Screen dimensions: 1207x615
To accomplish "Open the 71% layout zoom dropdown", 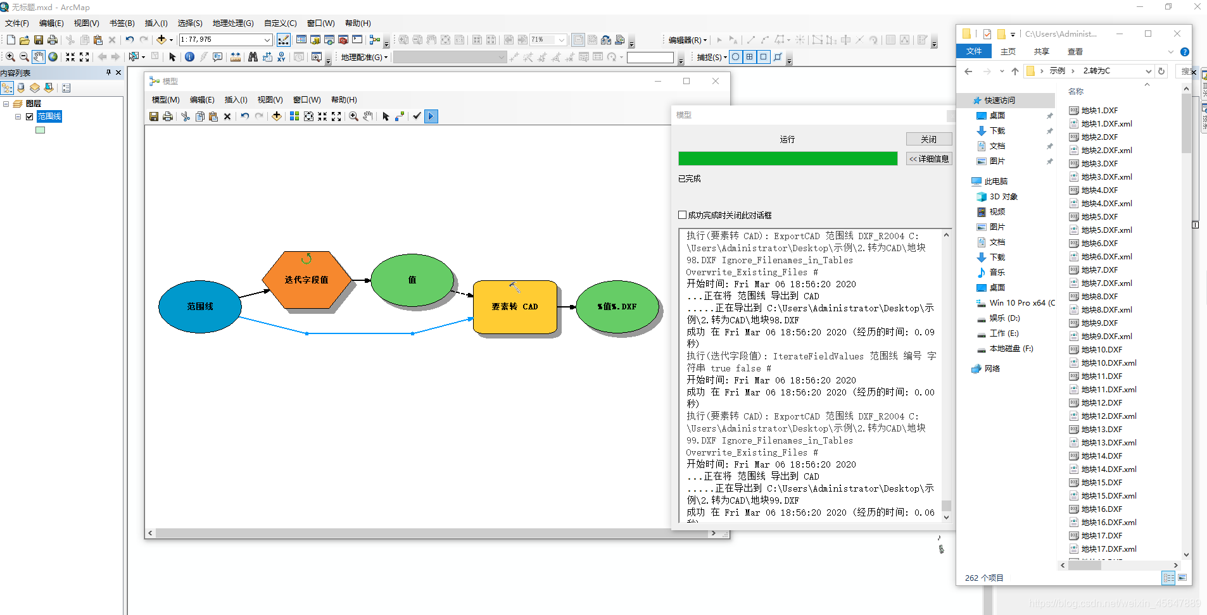I will 561,40.
